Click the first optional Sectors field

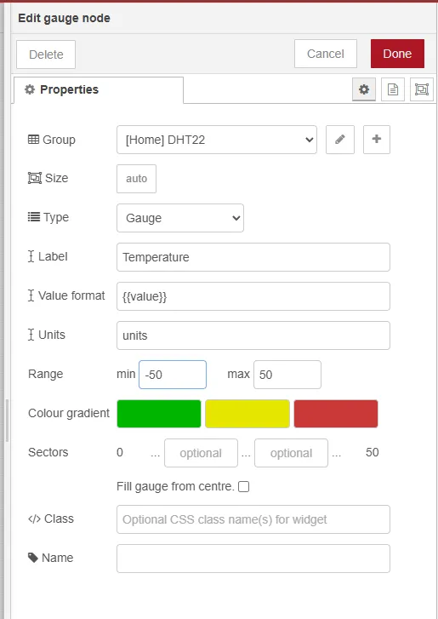pyautogui.click(x=201, y=453)
